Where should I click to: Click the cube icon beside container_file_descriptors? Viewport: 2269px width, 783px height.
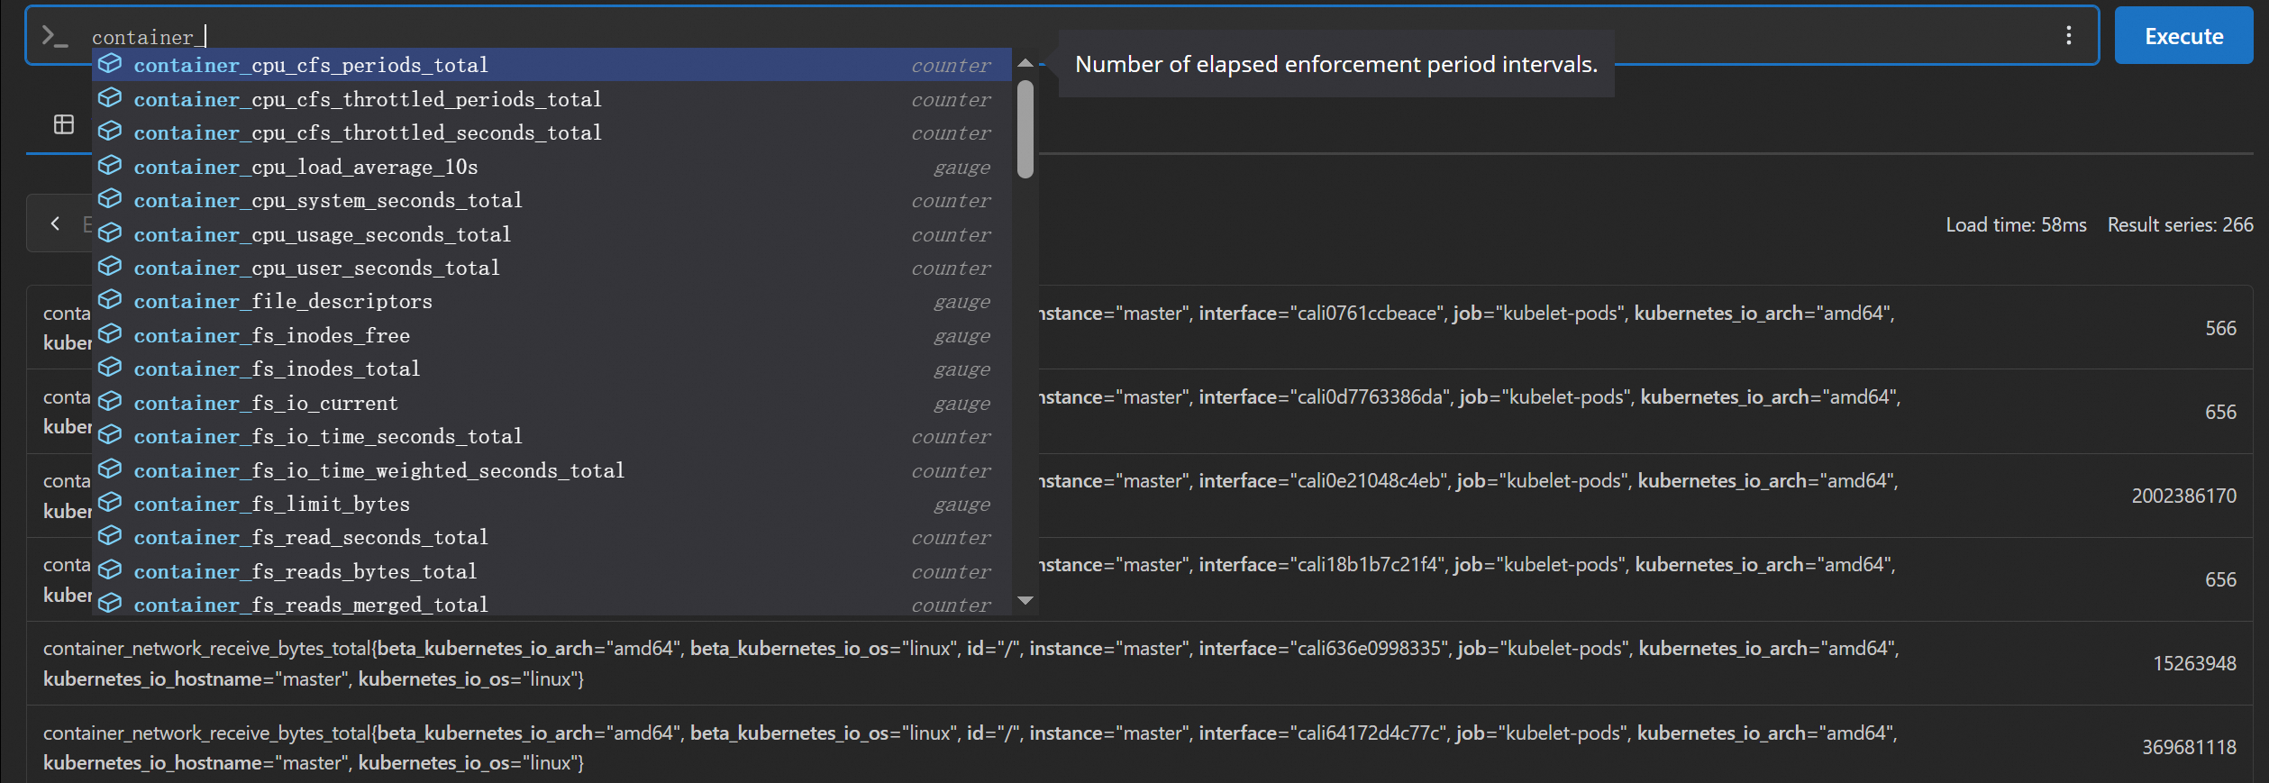[110, 300]
